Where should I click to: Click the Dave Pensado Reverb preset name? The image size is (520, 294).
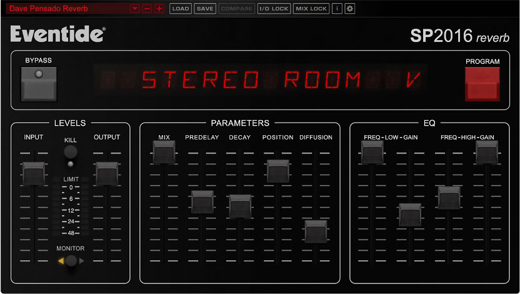(49, 9)
